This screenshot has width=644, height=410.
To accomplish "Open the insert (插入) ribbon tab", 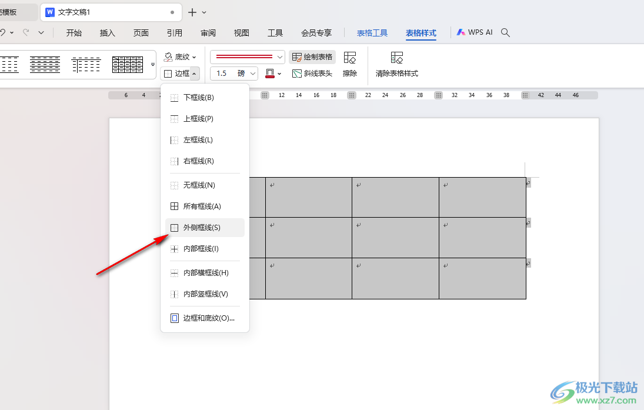I will 108,33.
